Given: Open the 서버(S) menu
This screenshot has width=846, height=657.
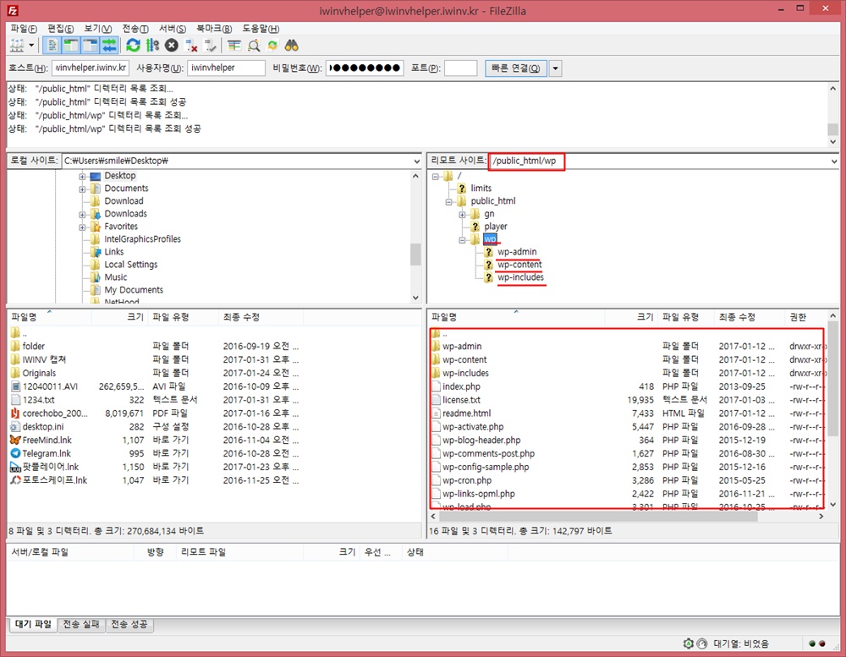Looking at the screenshot, I should [172, 29].
